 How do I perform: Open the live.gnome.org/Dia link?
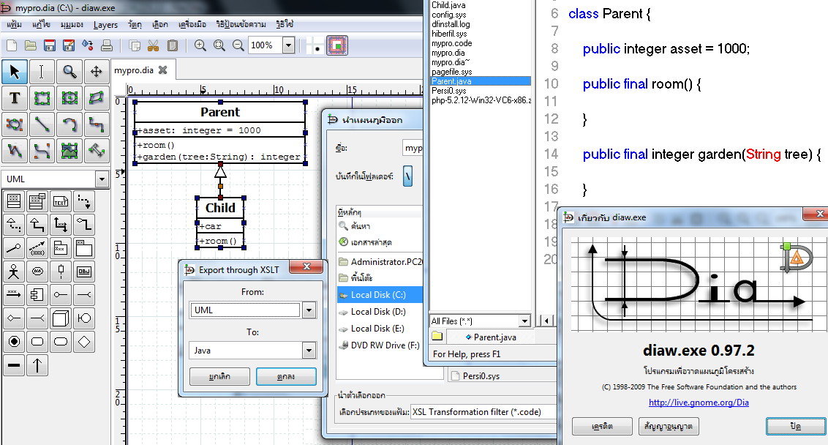(699, 403)
